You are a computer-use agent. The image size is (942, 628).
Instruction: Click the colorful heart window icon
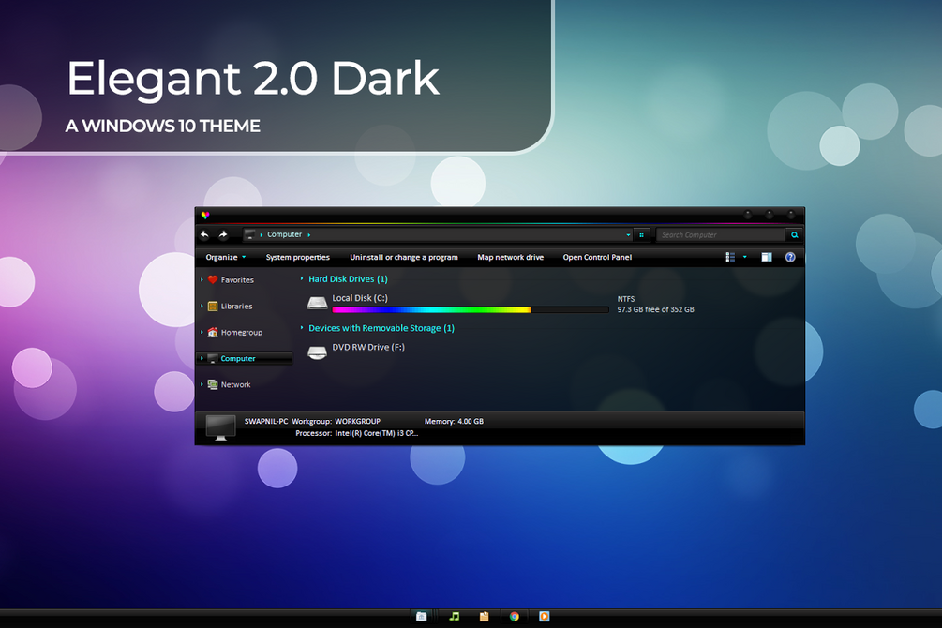(x=205, y=216)
